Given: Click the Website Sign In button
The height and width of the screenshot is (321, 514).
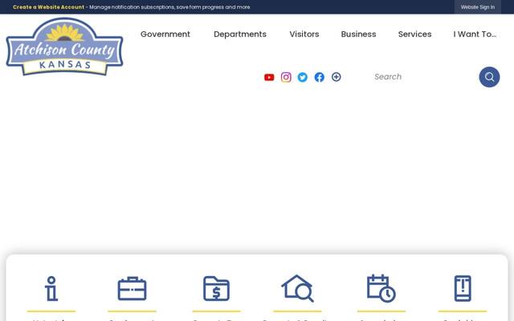Looking at the screenshot, I should click(x=478, y=7).
